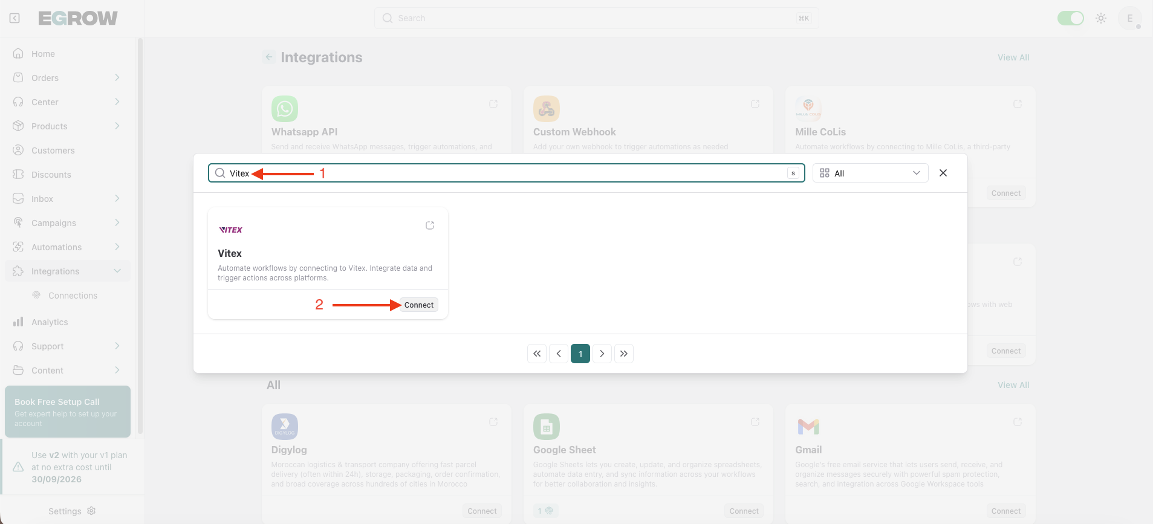Connect the Digylog integration

(x=482, y=511)
